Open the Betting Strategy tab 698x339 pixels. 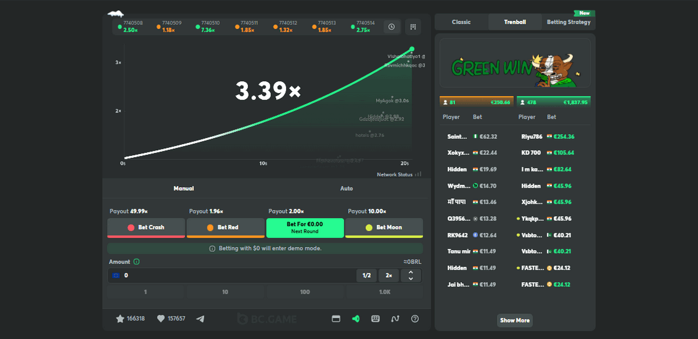(568, 22)
